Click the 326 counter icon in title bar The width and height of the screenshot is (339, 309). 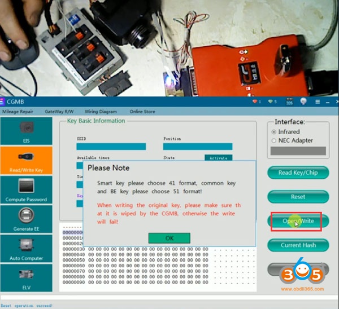pyautogui.click(x=289, y=101)
